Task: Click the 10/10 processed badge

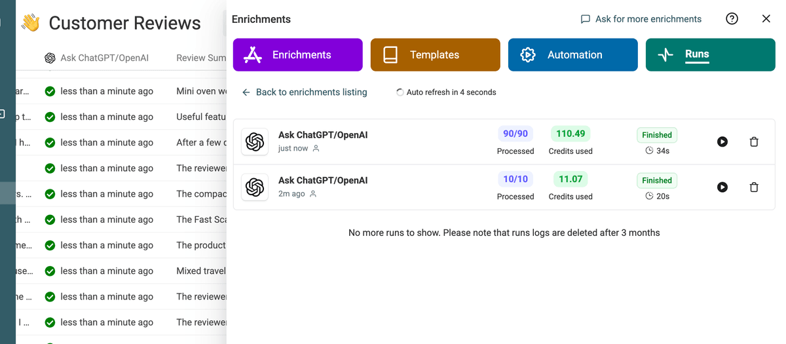Action: [515, 179]
